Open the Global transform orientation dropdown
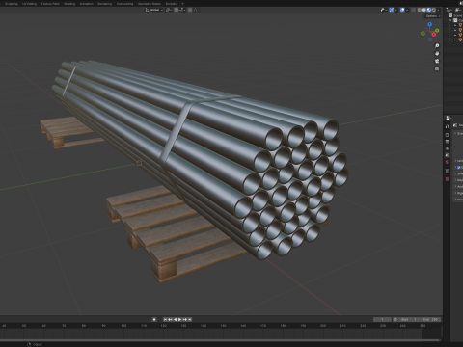 click(x=154, y=10)
